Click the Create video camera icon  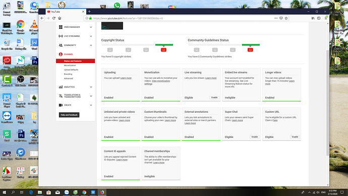61,105
